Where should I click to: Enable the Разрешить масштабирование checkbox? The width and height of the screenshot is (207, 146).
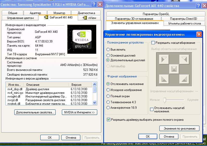(x=153, y=42)
